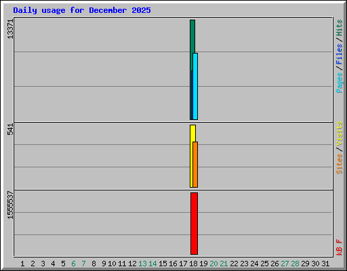The width and height of the screenshot is (347, 271).
Task: Click the Files legend label
Action: pos(340,54)
